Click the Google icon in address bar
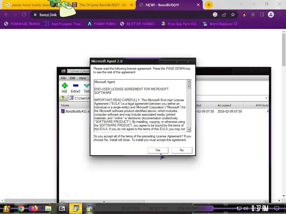 [215, 14]
